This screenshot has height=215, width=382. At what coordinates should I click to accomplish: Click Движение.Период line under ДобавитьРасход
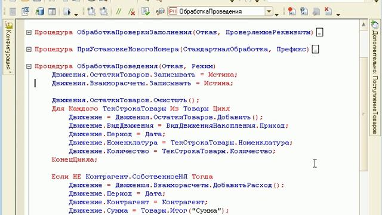(x=117, y=193)
